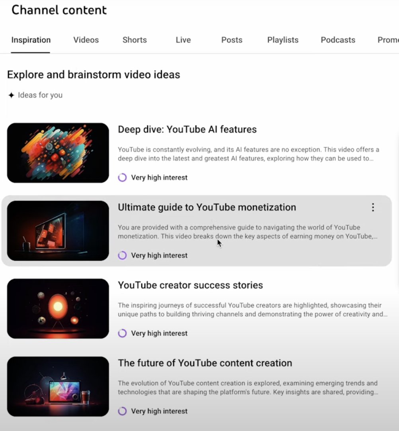
Task: Switch to the Shorts tab
Action: point(135,40)
